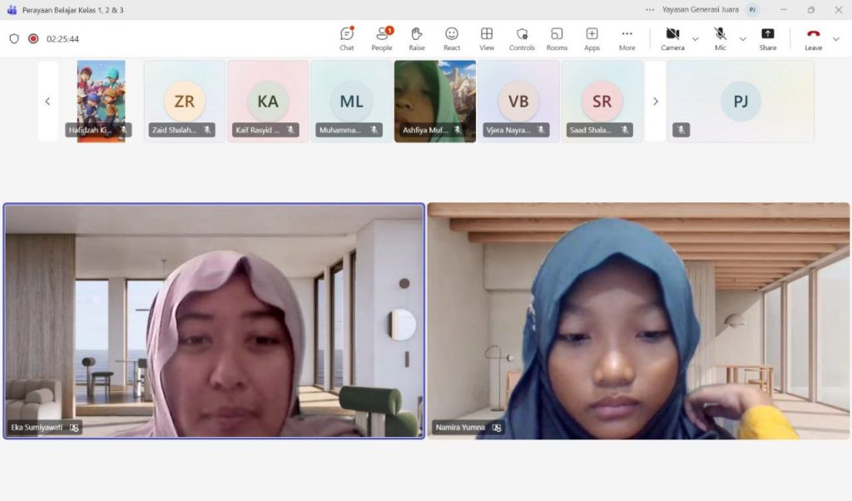Expand Mic device options arrow
The height and width of the screenshot is (501, 852).
[743, 38]
